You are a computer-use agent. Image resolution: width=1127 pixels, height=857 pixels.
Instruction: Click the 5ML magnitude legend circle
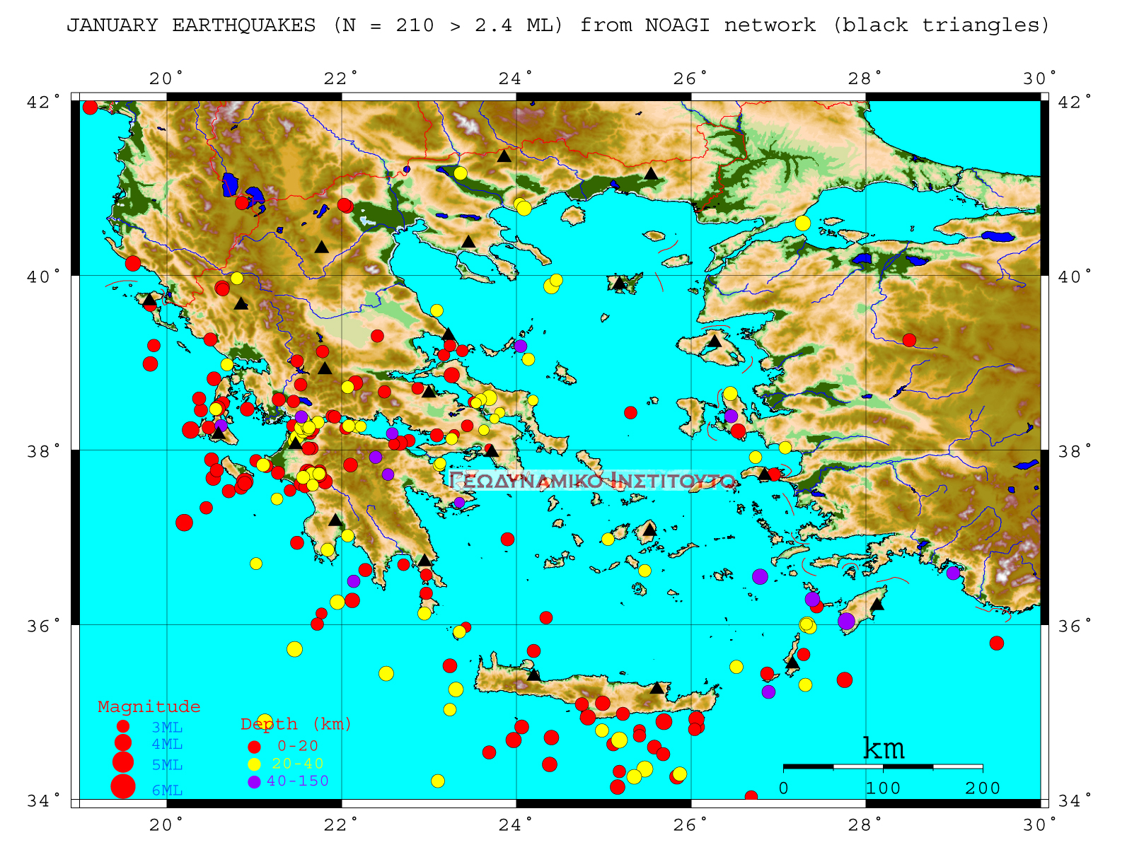click(x=123, y=762)
